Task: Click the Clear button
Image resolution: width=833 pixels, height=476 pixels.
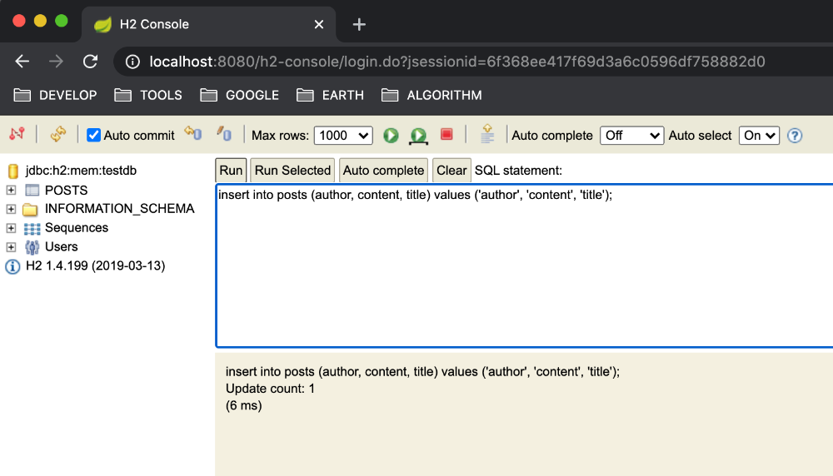Action: [x=451, y=171]
